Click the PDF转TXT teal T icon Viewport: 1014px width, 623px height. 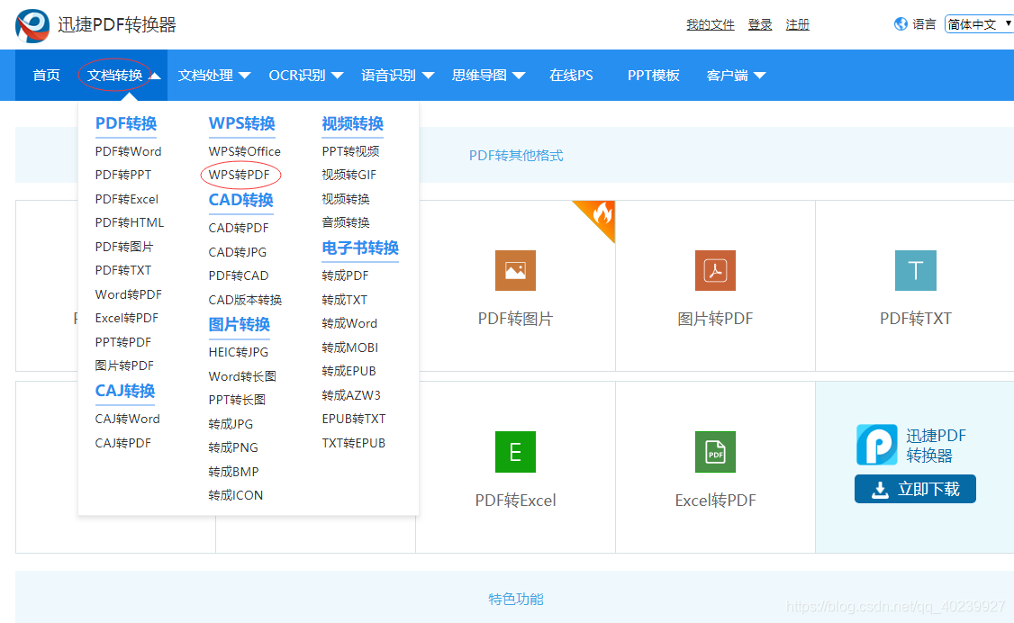(x=915, y=270)
